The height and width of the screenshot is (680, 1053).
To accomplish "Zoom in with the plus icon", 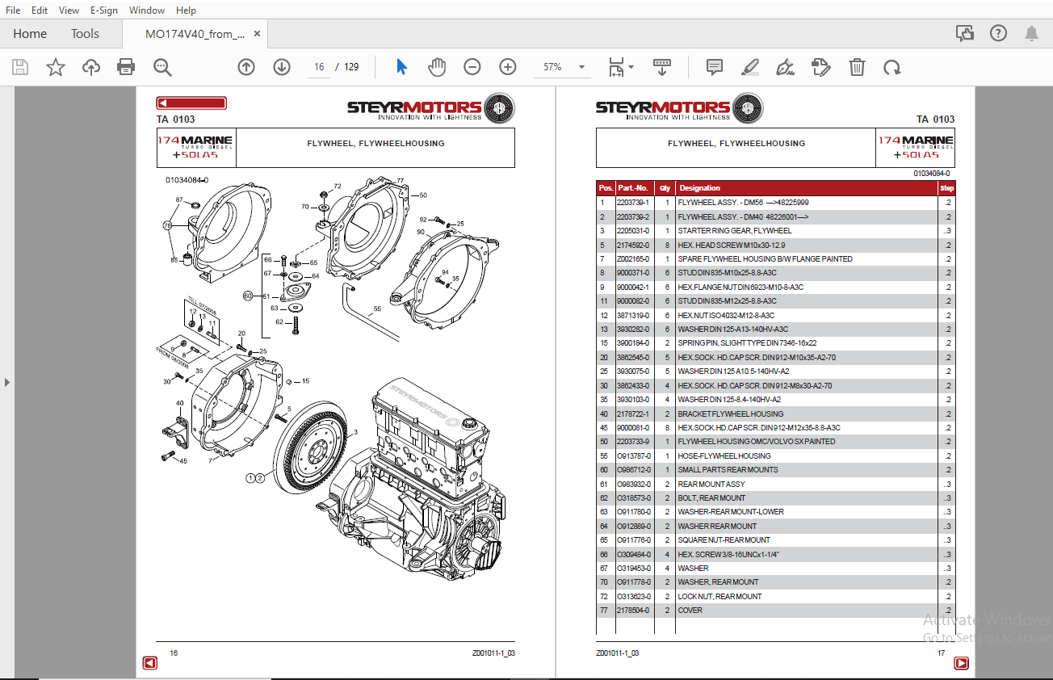I will (508, 67).
